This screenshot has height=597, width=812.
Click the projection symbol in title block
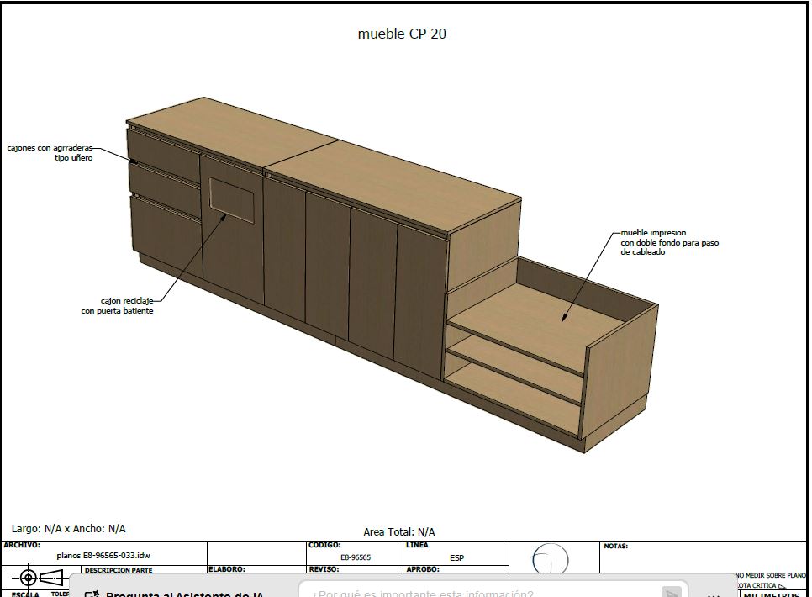[44, 578]
